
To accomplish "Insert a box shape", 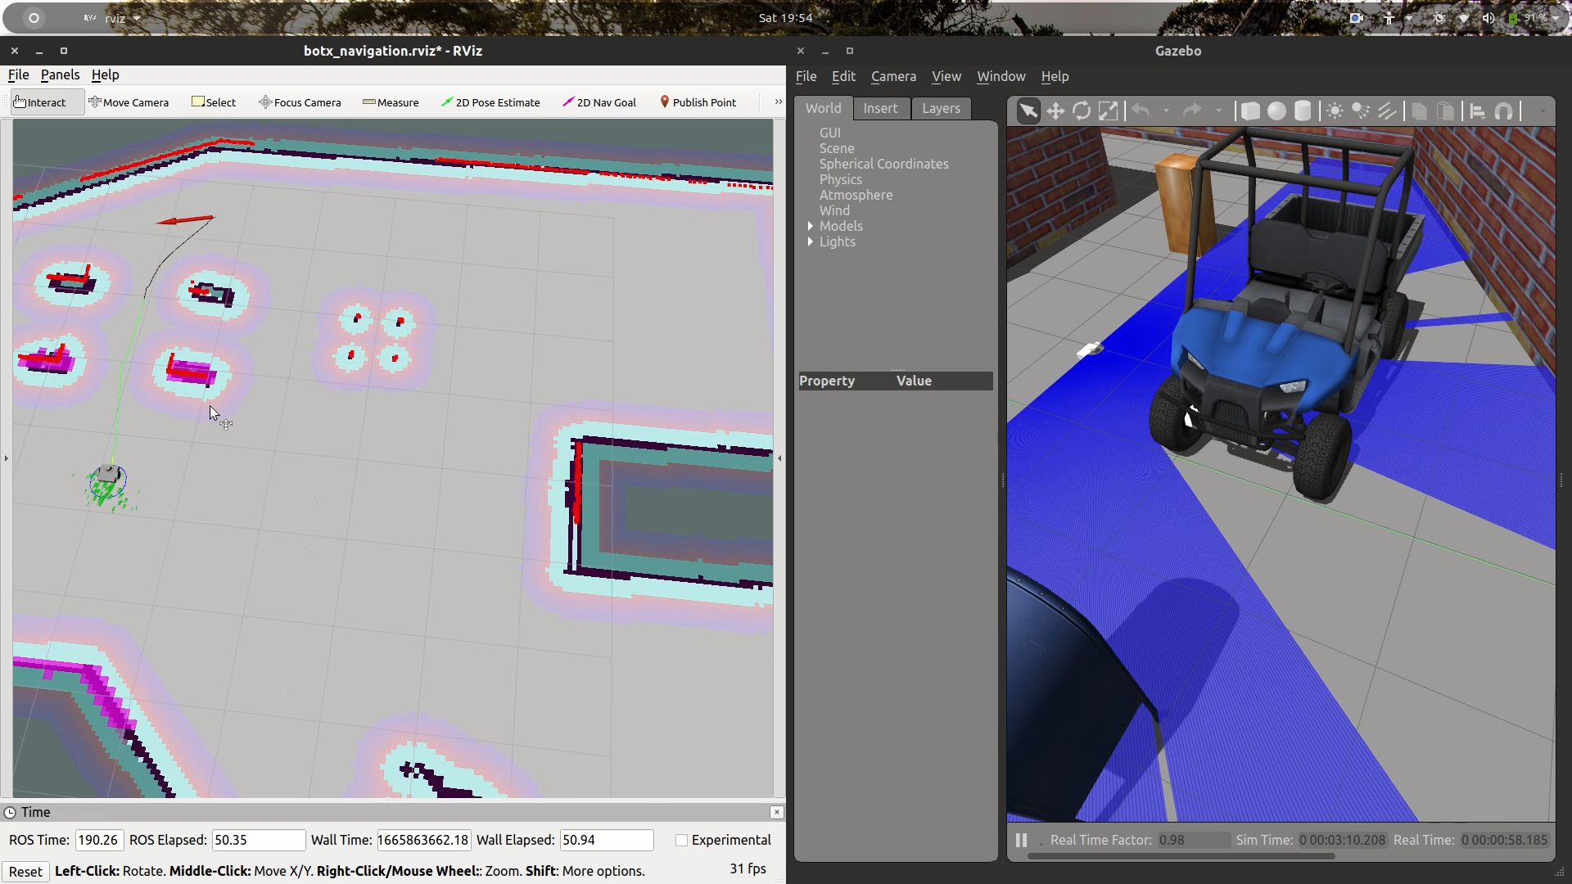I will (x=1250, y=111).
